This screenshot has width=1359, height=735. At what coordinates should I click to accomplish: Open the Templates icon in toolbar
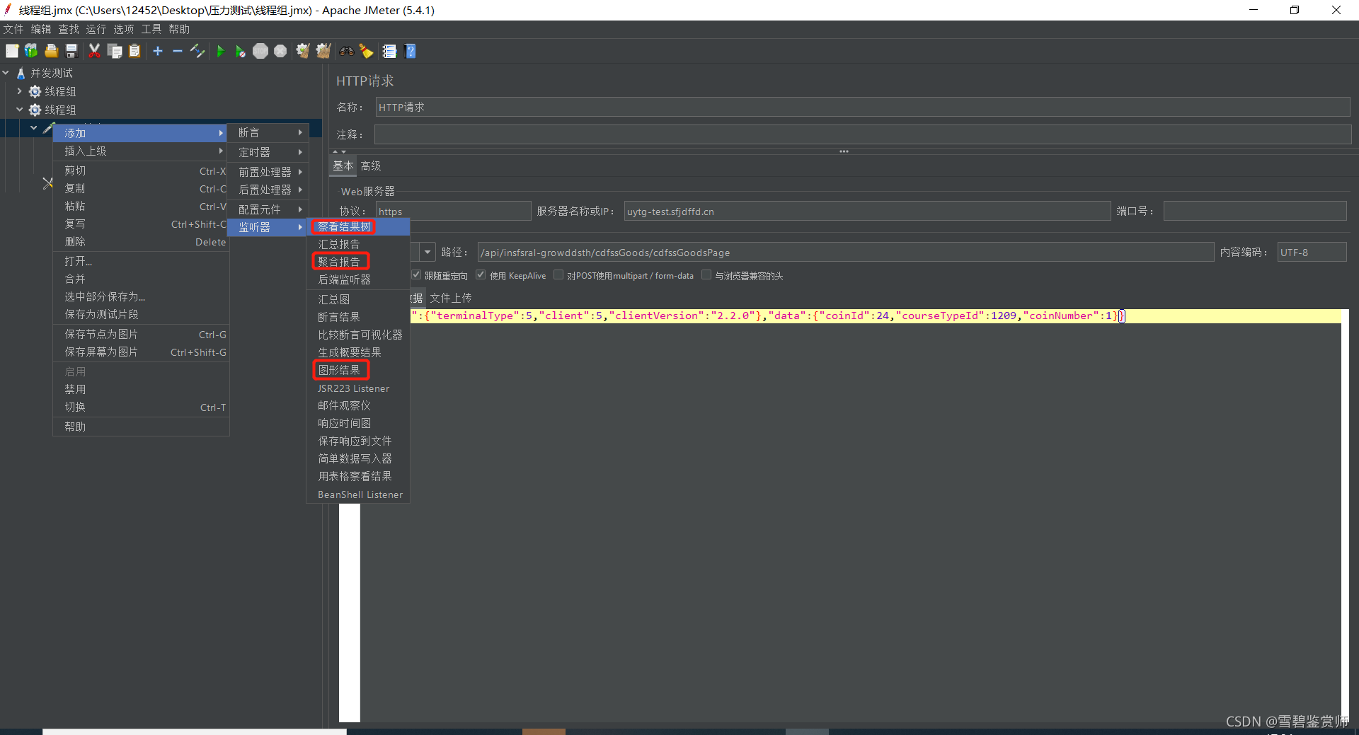pyautogui.click(x=31, y=51)
